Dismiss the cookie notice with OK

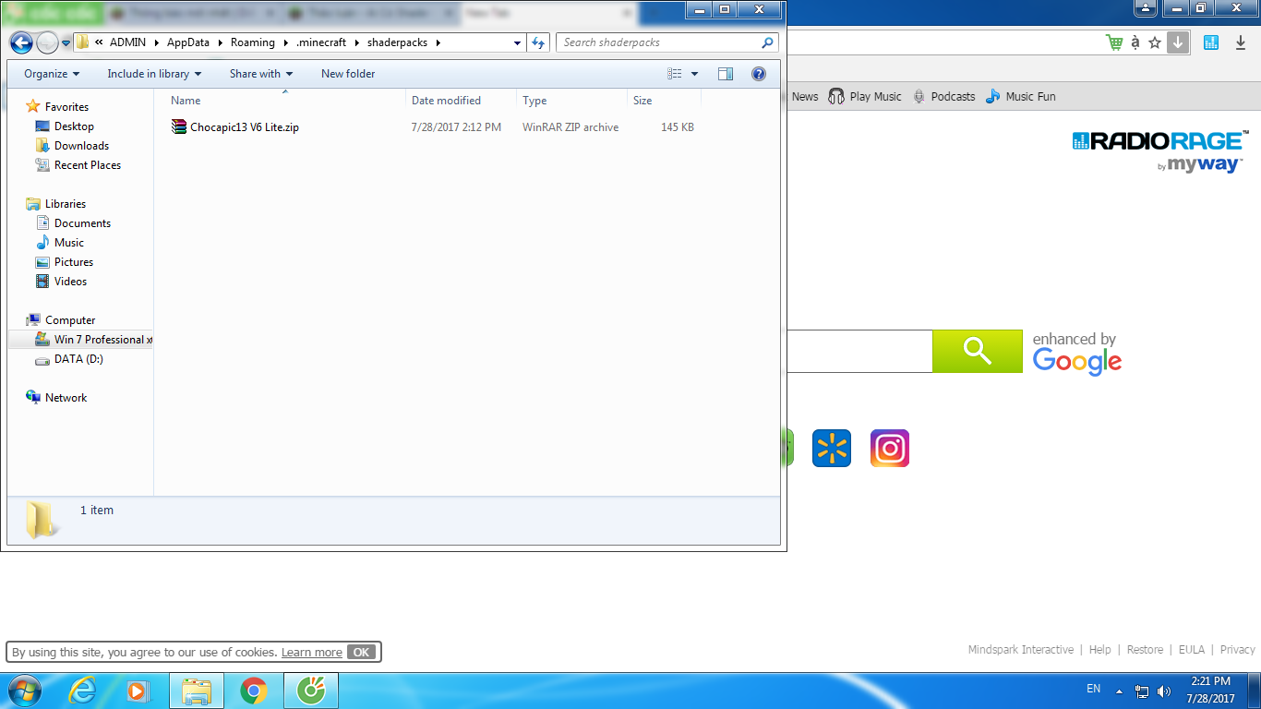[x=362, y=652]
